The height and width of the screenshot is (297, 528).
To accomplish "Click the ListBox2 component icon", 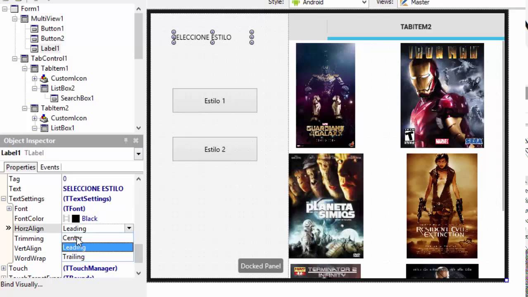I will [44, 88].
